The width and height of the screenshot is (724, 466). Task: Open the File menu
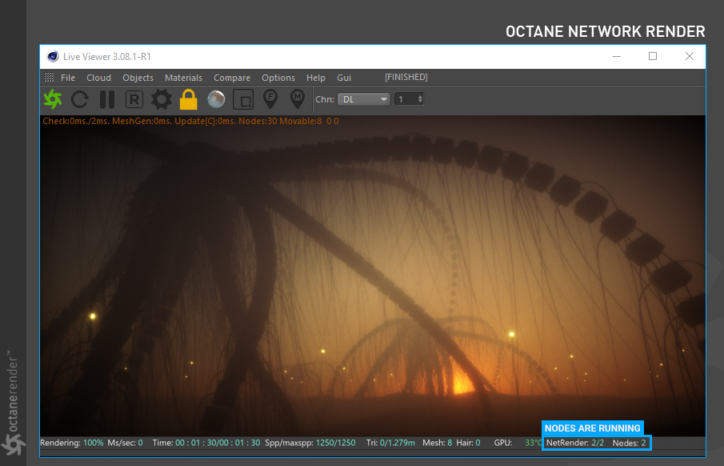[x=68, y=78]
